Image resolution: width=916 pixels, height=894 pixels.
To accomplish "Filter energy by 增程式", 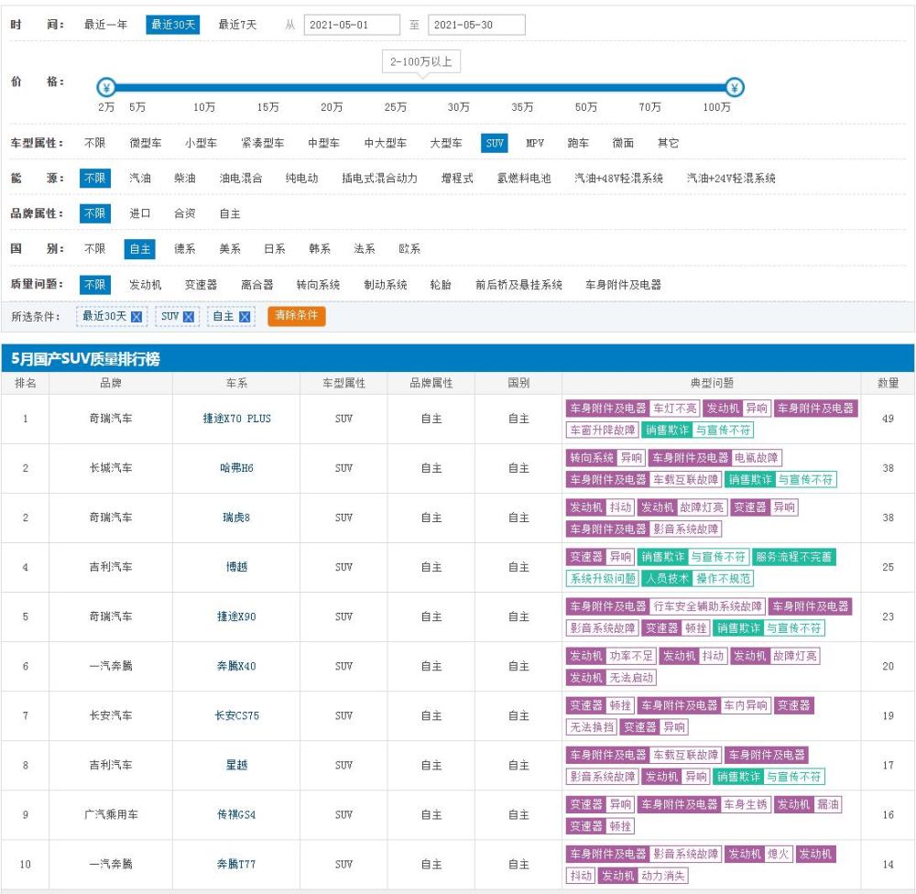I will tap(457, 179).
